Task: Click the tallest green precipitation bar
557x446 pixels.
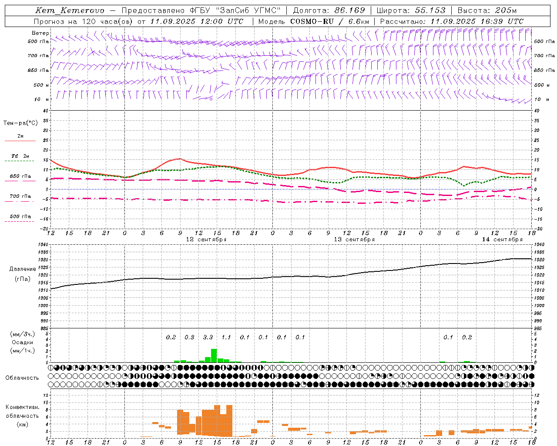Action: pos(214,355)
